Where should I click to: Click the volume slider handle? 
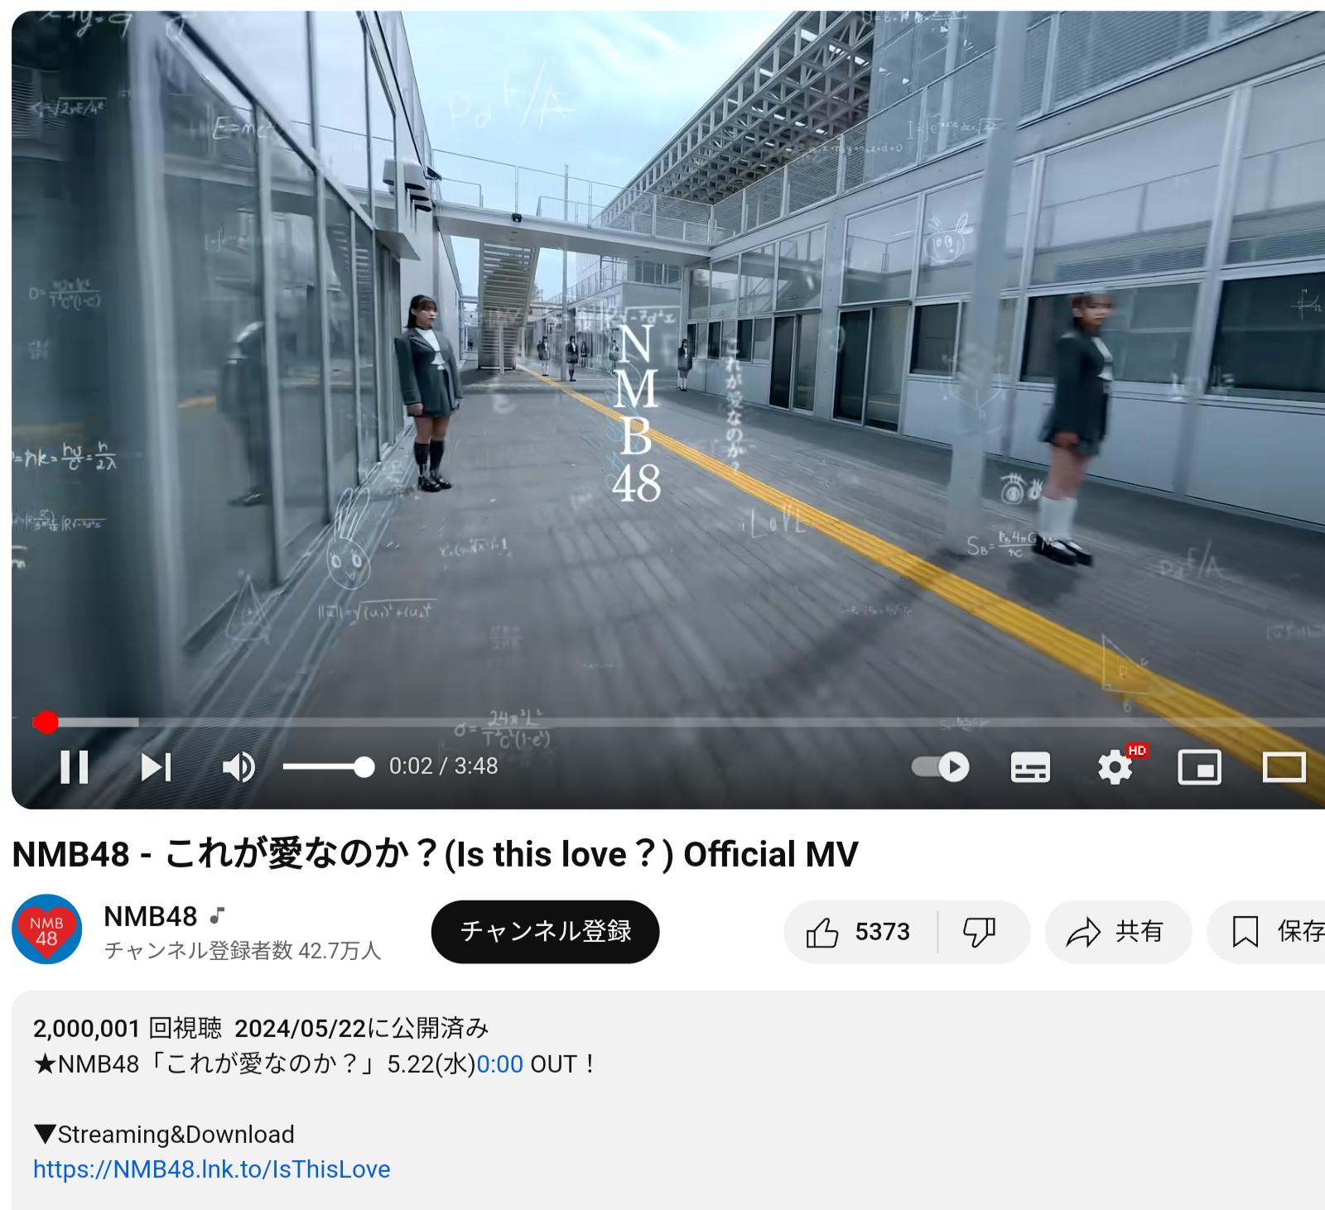coord(364,767)
